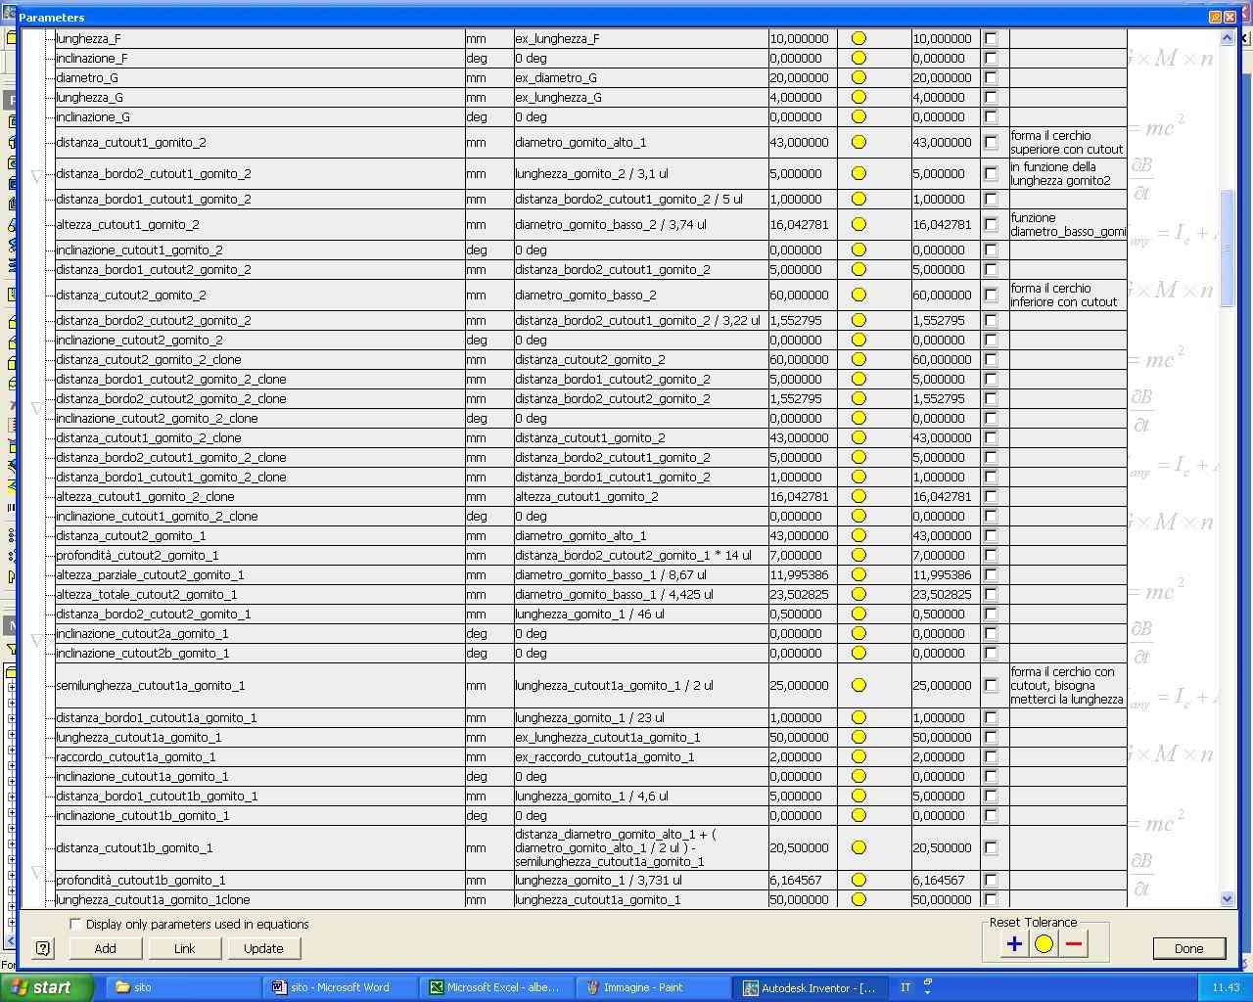
Task: Tick export checkbox for semilunghezza_cutout1a_gomito_1
Action: (991, 685)
